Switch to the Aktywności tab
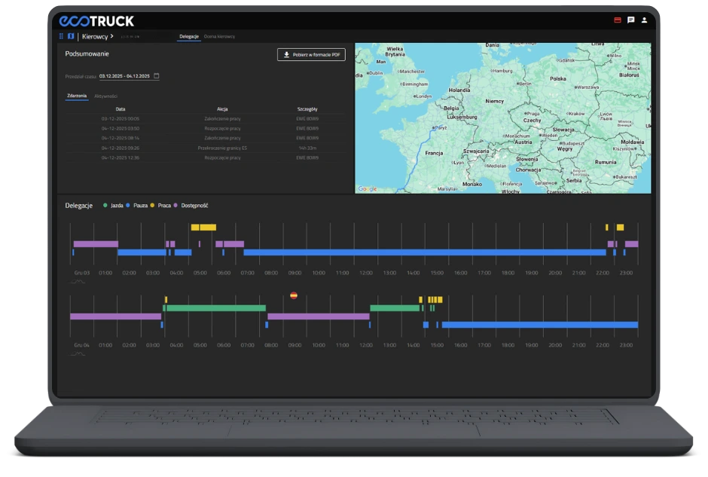This screenshot has height=477, width=708. pos(105,96)
